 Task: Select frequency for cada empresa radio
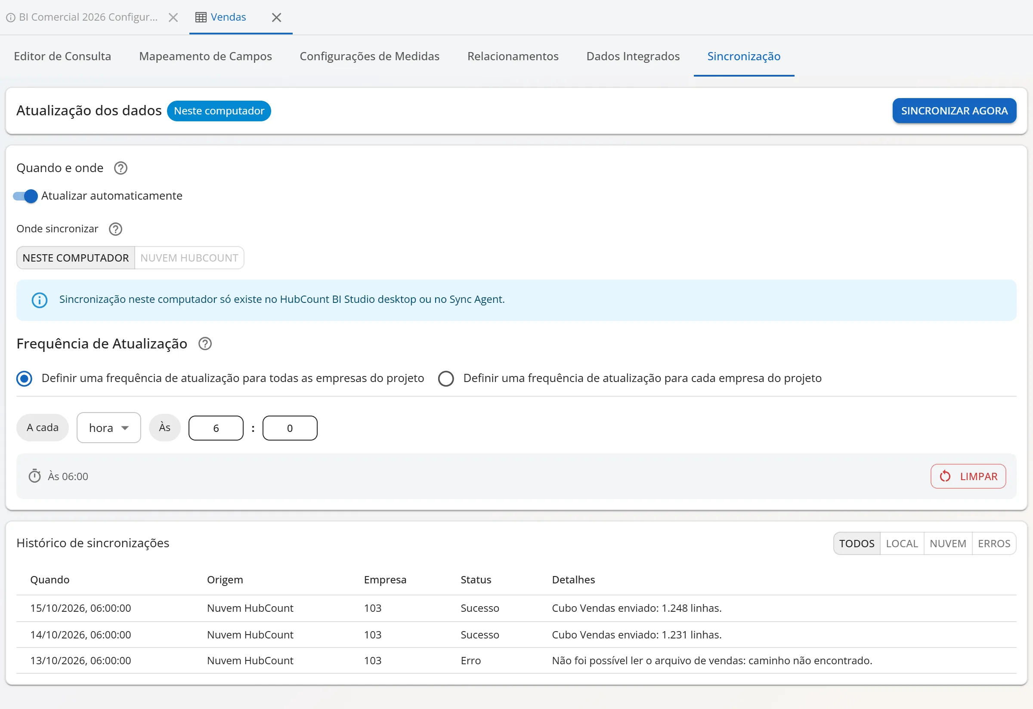[x=446, y=379]
